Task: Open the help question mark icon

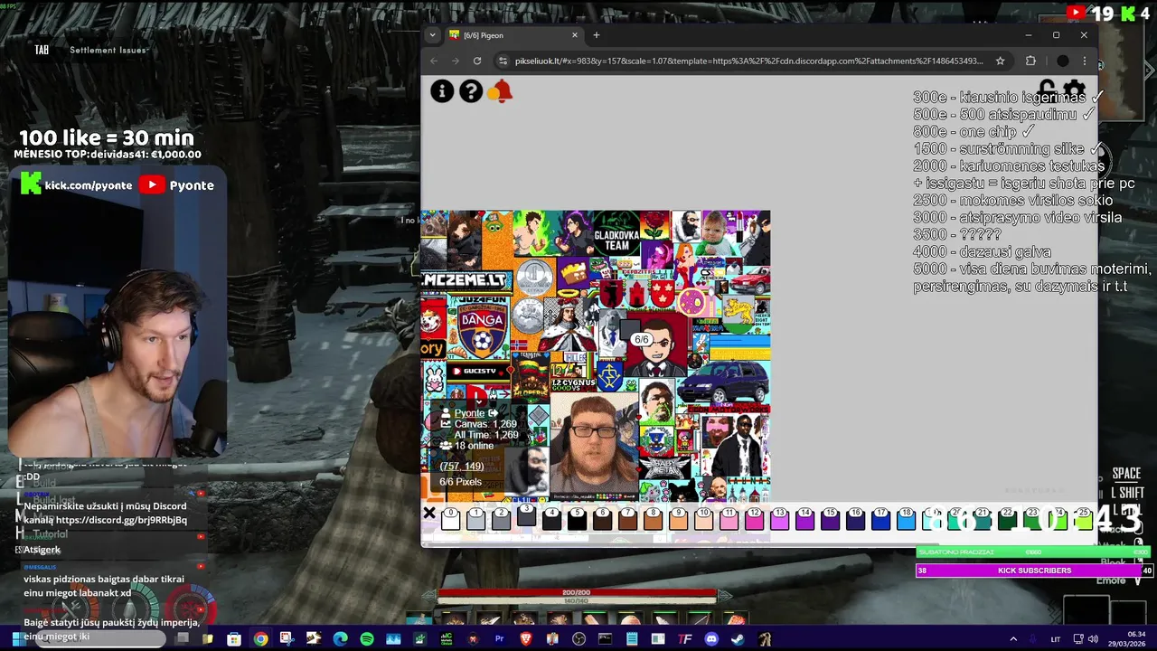Action: [x=471, y=90]
